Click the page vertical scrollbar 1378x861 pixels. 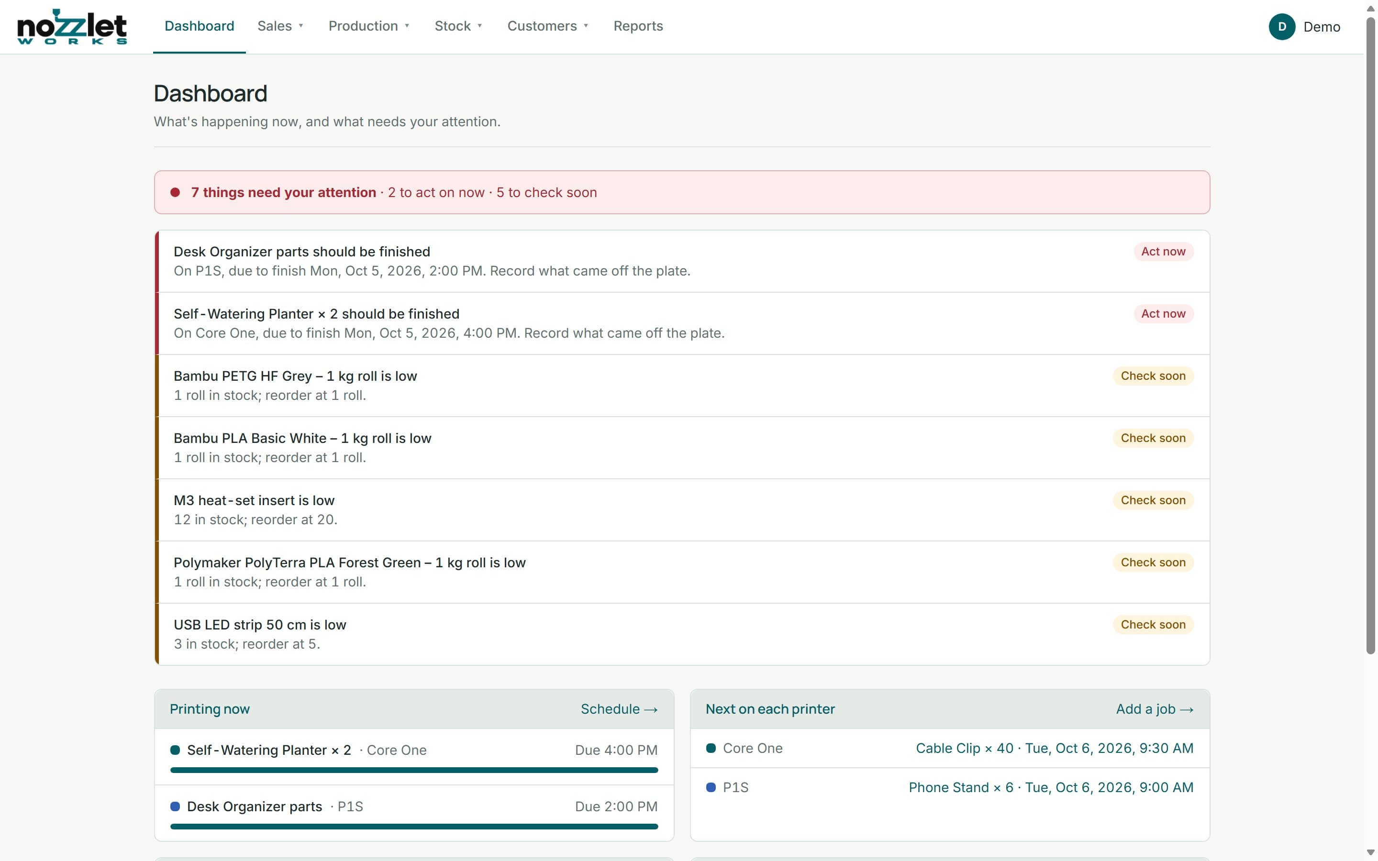(1371, 336)
